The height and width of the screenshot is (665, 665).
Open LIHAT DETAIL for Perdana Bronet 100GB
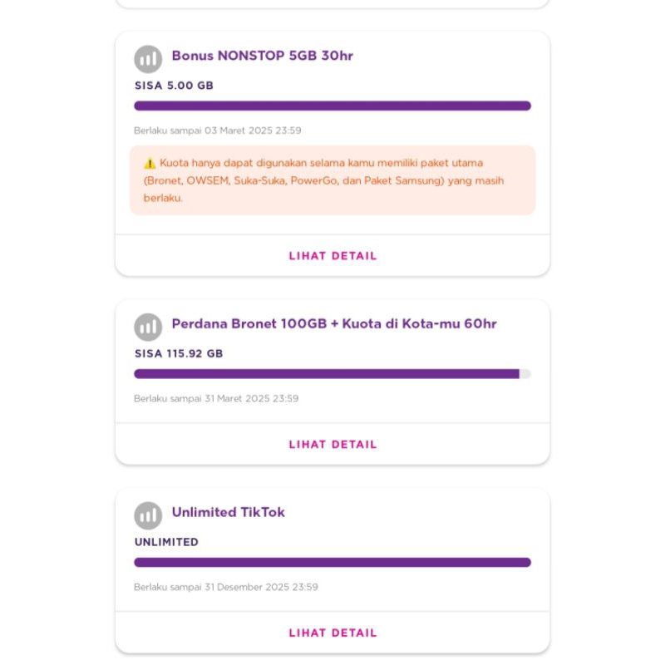click(x=332, y=445)
